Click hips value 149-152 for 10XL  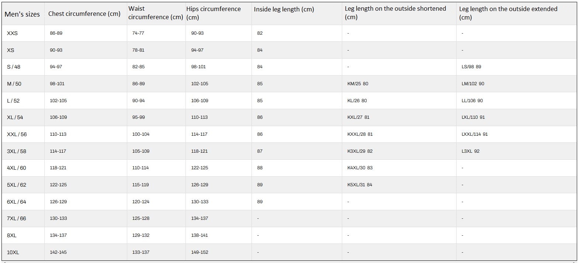[200, 252]
